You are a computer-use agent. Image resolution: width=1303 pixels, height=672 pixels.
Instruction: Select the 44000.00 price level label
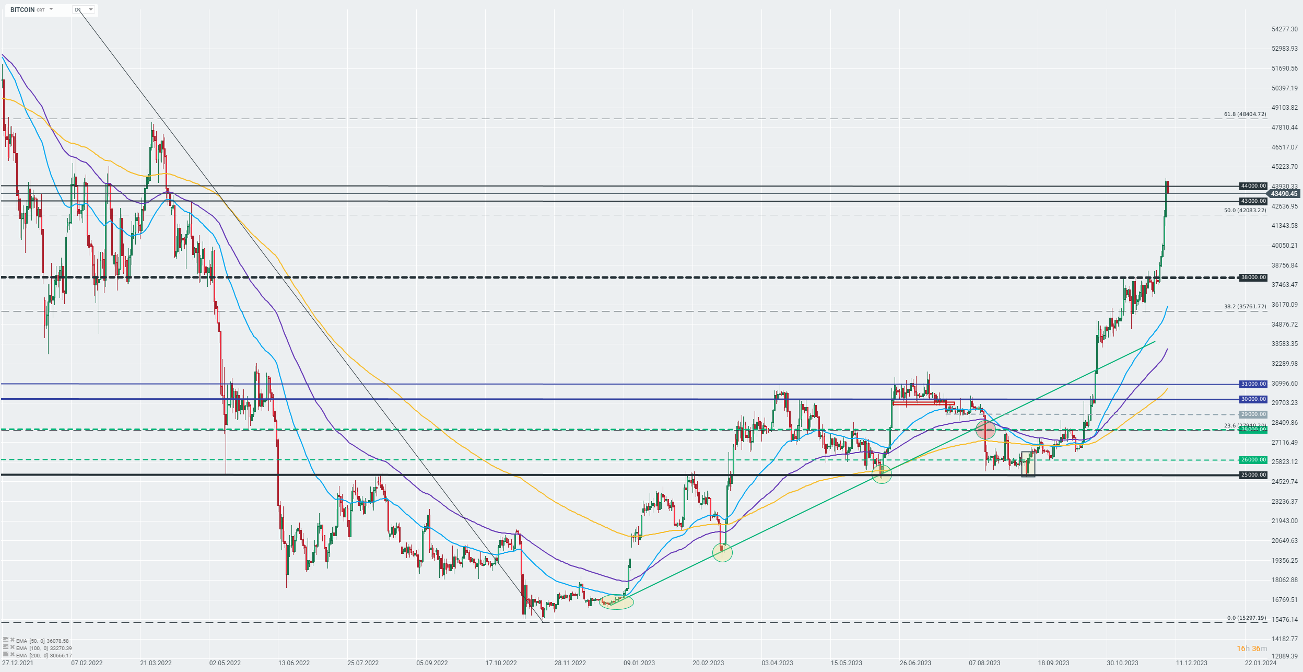pyautogui.click(x=1253, y=186)
